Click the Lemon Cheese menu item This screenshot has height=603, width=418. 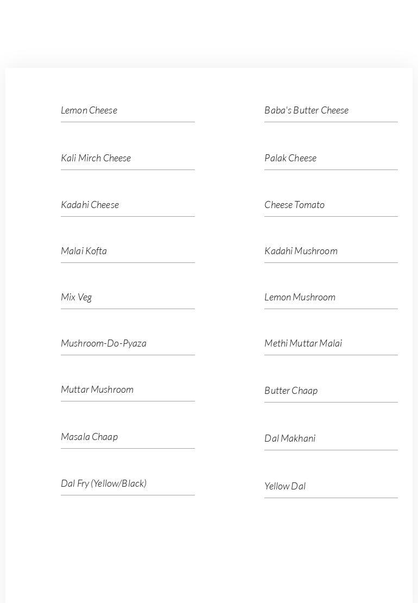tap(89, 110)
